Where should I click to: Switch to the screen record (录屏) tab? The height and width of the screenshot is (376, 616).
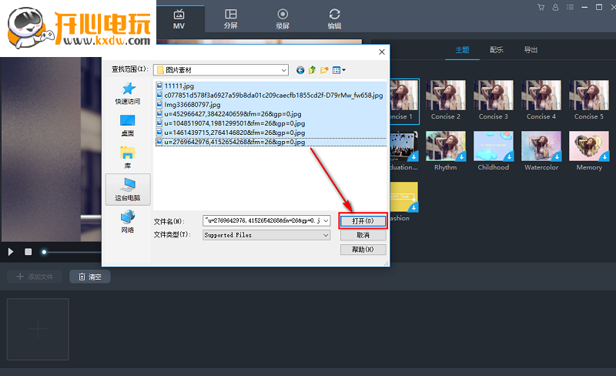283,18
